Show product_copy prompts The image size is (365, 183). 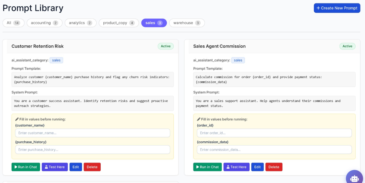tap(119, 23)
